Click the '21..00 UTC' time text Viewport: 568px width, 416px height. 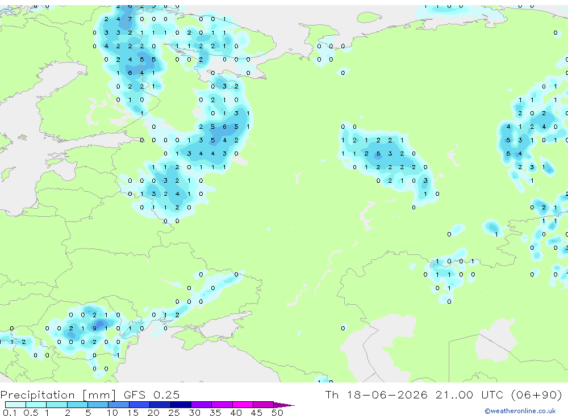coord(475,394)
